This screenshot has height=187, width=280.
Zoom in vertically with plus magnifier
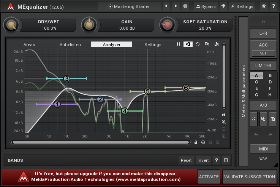pos(223,122)
